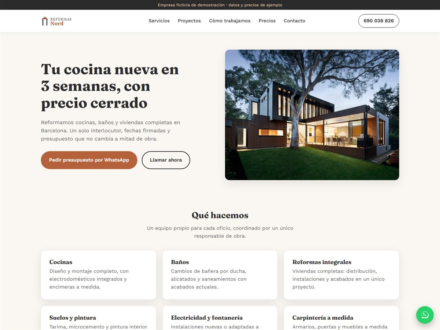The width and height of the screenshot is (440, 330).
Task: Open the modern house hero image
Action: pos(312,115)
